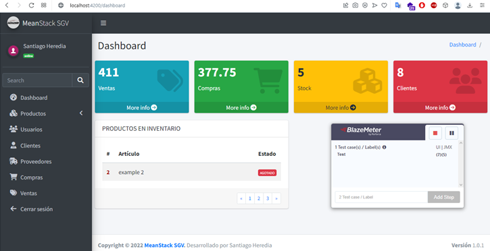Click Santiago Heredia's user avatar
Screen dimensions: 490x251
click(x=13, y=51)
